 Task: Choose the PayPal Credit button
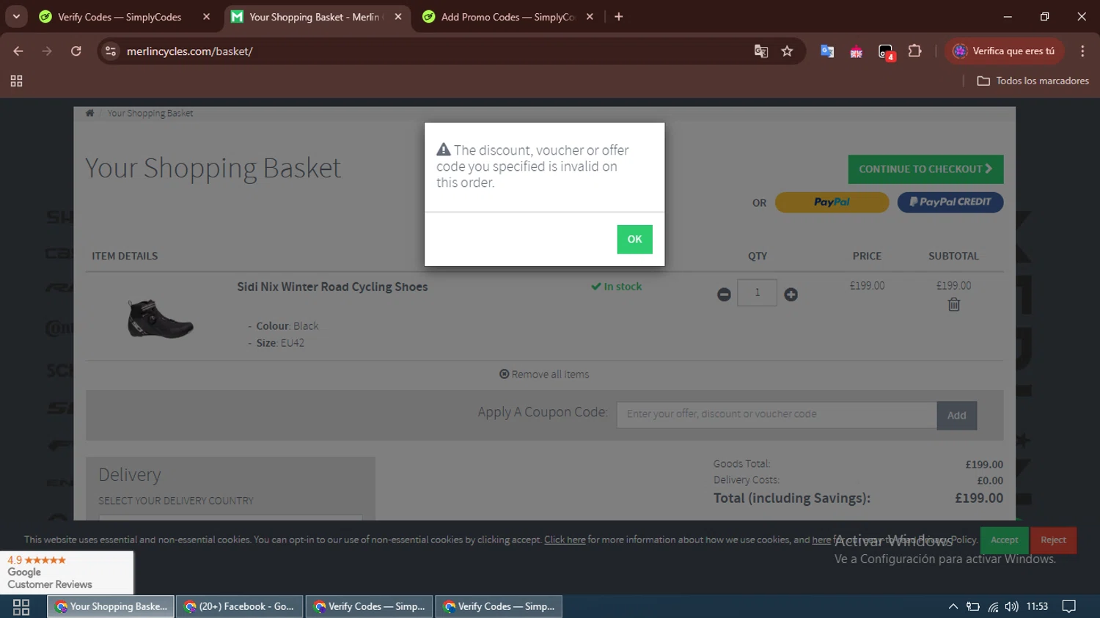(x=950, y=202)
